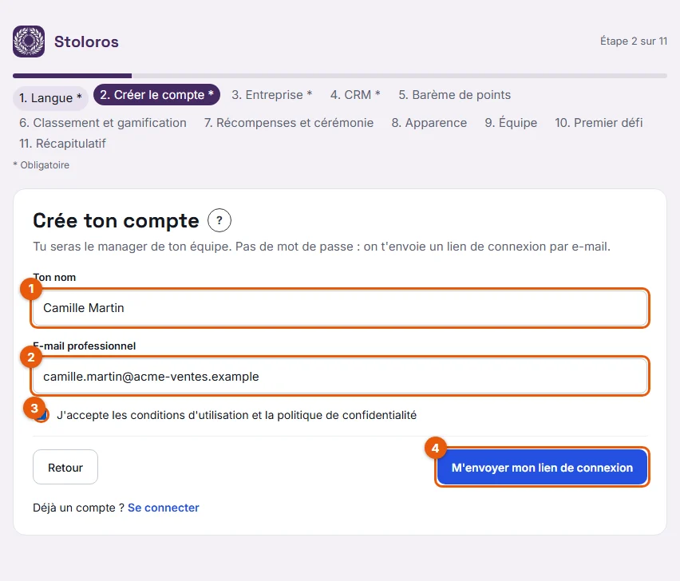Click the * Obligatoire note
The width and height of the screenshot is (680, 581).
(x=42, y=165)
